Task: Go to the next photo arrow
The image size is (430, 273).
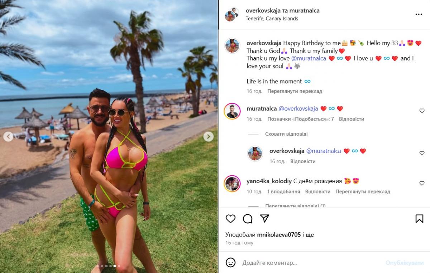Action: (x=208, y=136)
